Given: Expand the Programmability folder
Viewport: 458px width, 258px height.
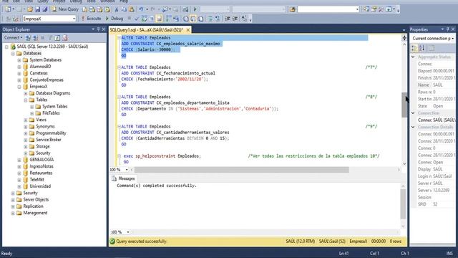Looking at the screenshot, I should pos(26,133).
